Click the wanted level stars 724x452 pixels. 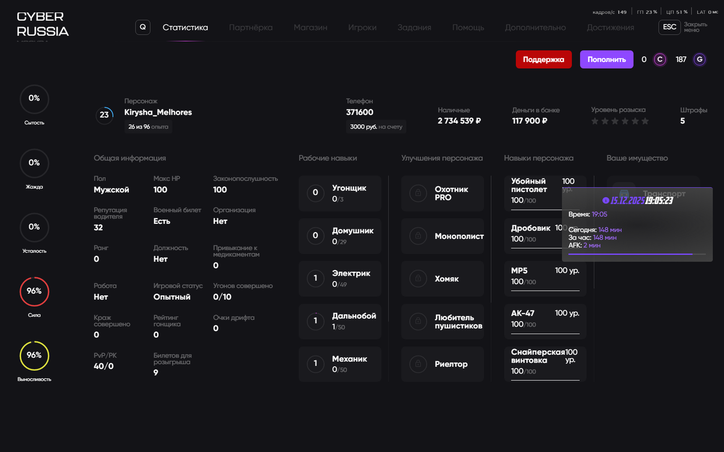pos(620,121)
